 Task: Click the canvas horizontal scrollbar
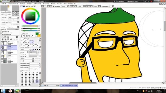83,83
